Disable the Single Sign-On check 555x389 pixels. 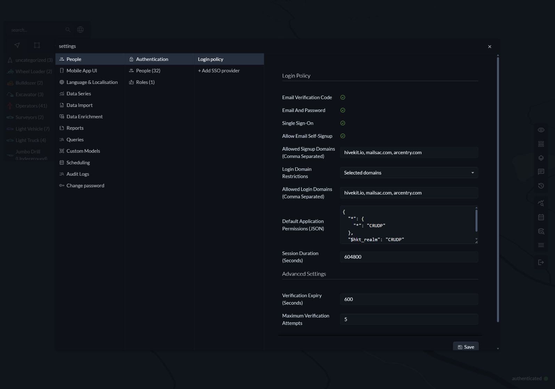tap(343, 123)
